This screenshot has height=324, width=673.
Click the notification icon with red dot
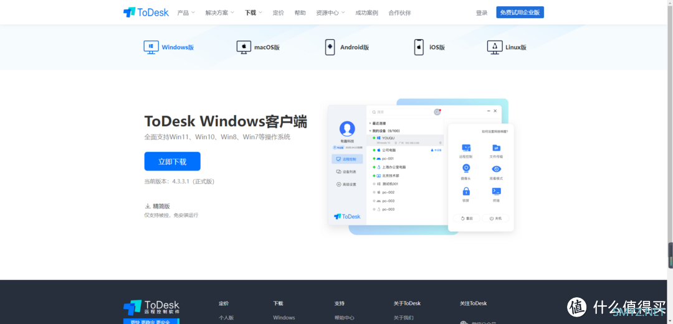click(437, 112)
